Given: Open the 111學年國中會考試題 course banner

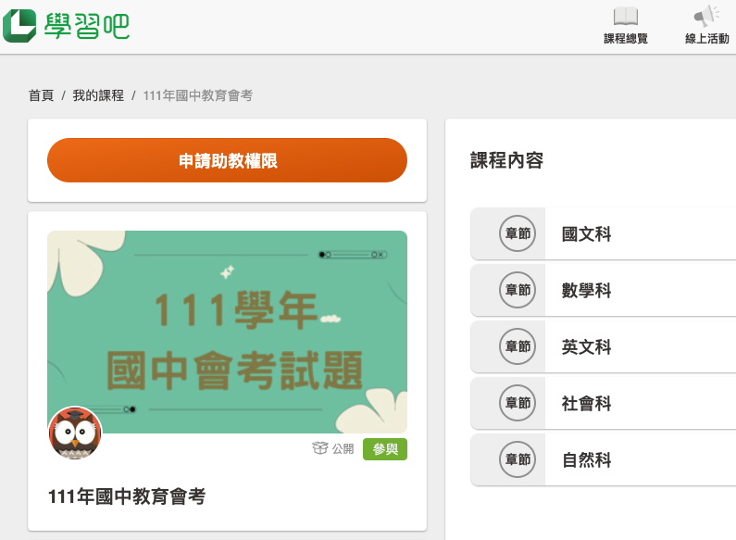Looking at the screenshot, I should [227, 332].
